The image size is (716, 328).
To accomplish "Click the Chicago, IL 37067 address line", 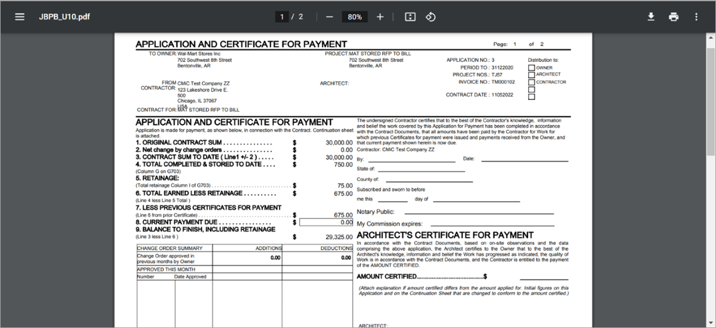I will pos(197,101).
